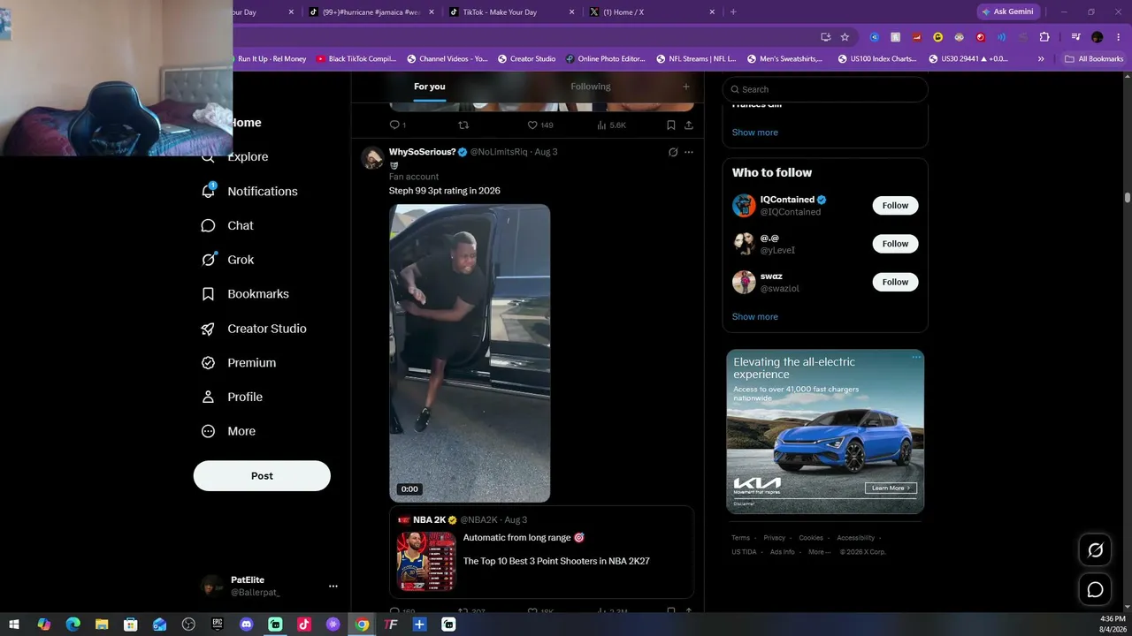The image size is (1132, 636).
Task: Click the Post button
Action: [262, 475]
